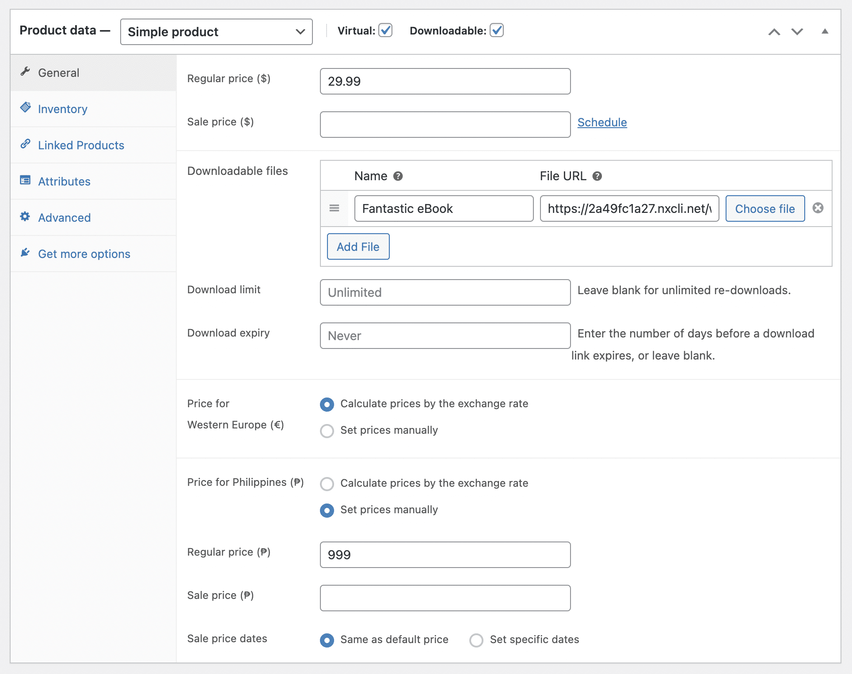The width and height of the screenshot is (852, 674).
Task: Switch to the Inventory tab
Action: [x=63, y=109]
